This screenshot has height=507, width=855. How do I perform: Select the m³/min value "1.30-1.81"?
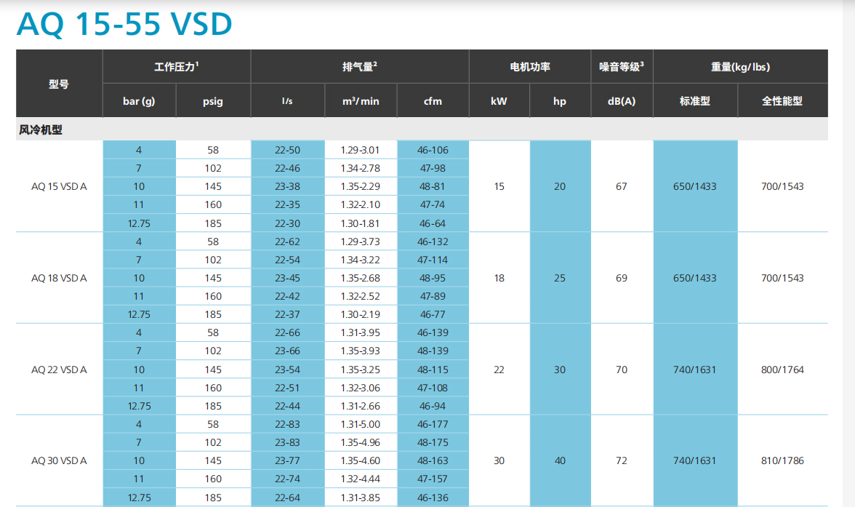361,224
